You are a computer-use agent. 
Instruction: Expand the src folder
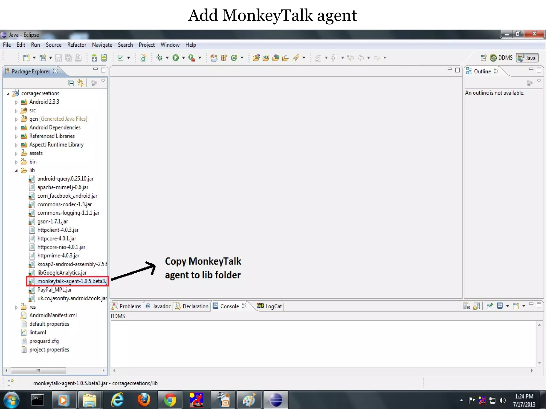pyautogui.click(x=16, y=111)
